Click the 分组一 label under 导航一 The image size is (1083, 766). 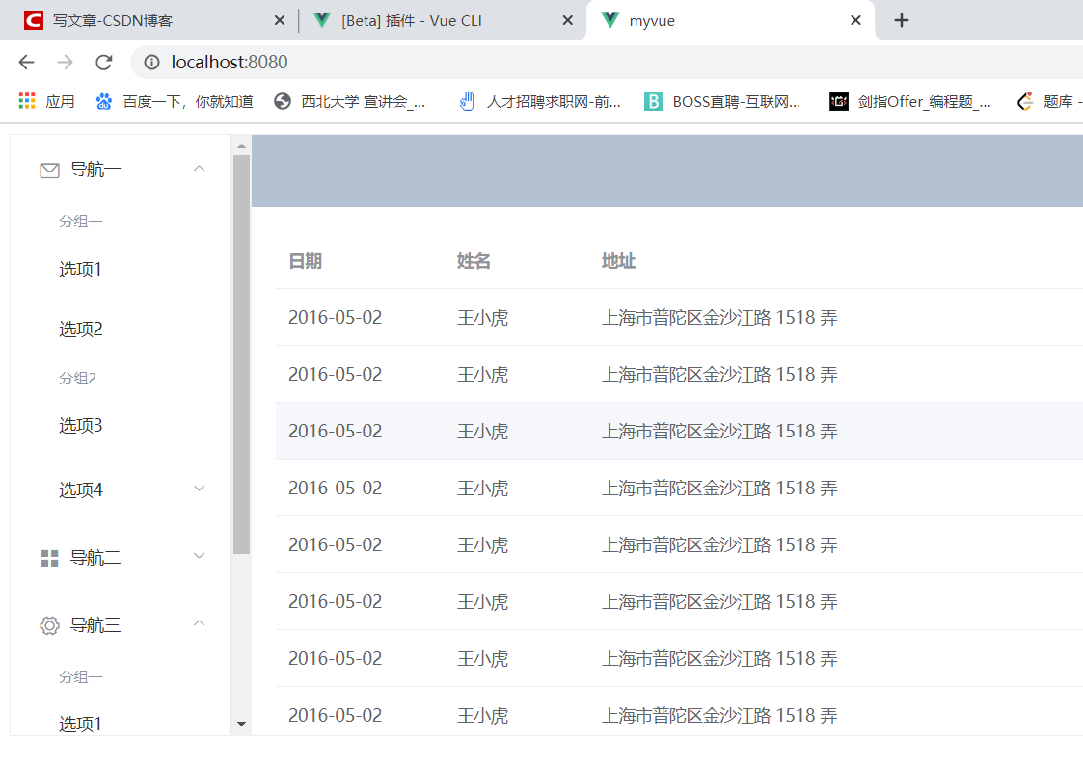tap(81, 222)
